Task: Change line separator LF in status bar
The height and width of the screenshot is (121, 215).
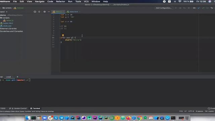Action: 185,111
